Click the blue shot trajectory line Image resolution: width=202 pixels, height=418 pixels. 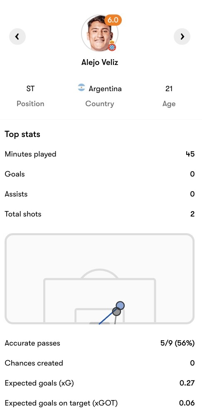tap(106, 318)
